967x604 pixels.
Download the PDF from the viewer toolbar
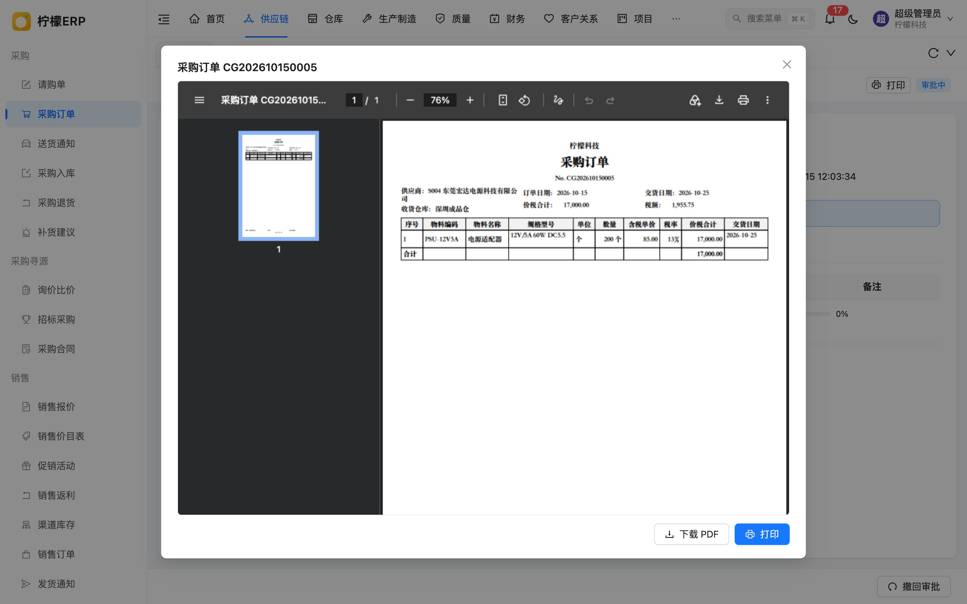[x=719, y=100]
